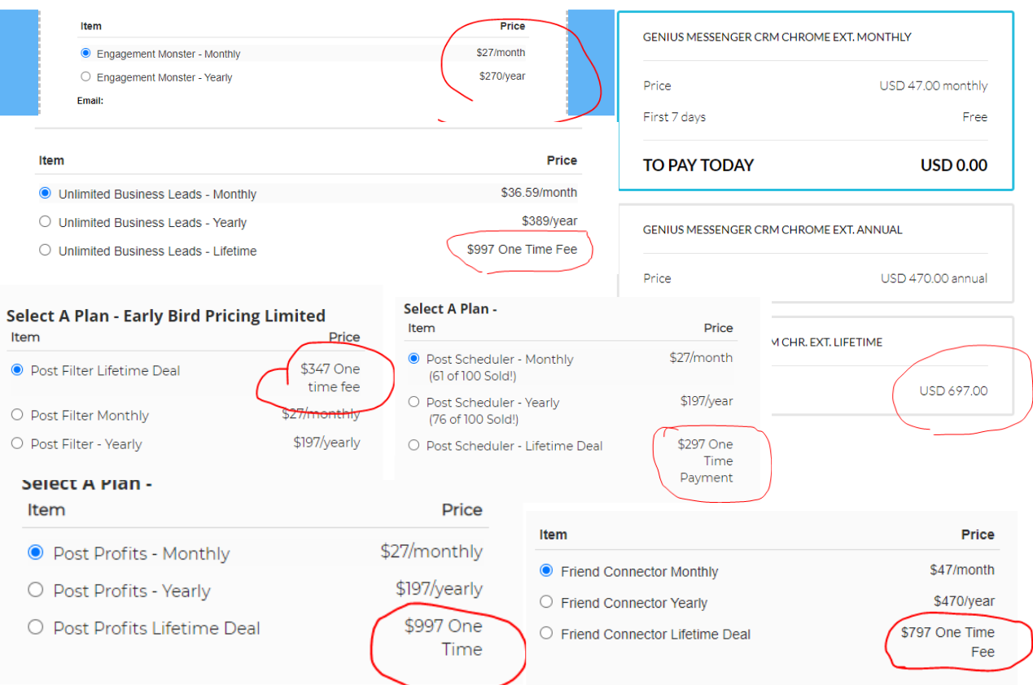The image size is (1033, 685).
Task: Click the Select A Plan - Early Bird Pricing Limited heading
Action: coord(166,316)
